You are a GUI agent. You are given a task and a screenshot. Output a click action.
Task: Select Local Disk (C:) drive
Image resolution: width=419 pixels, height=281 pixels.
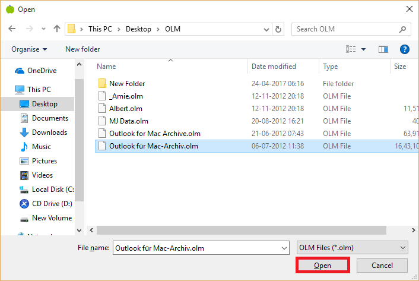pos(47,190)
